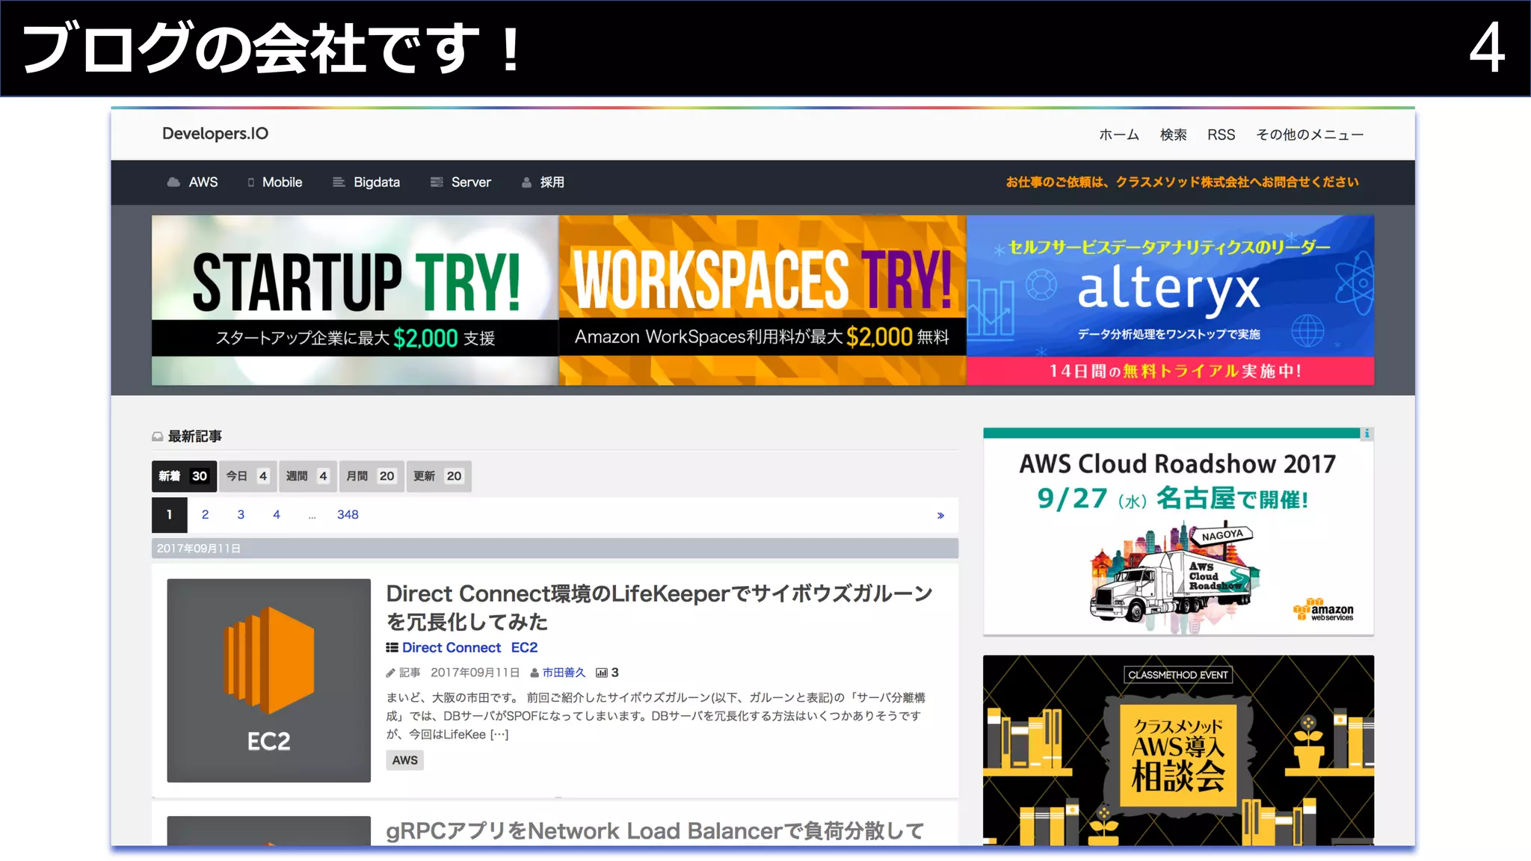Screen dimensions: 1531x861
Task: Click the AWS cloud icon in navbar
Action: pos(173,182)
